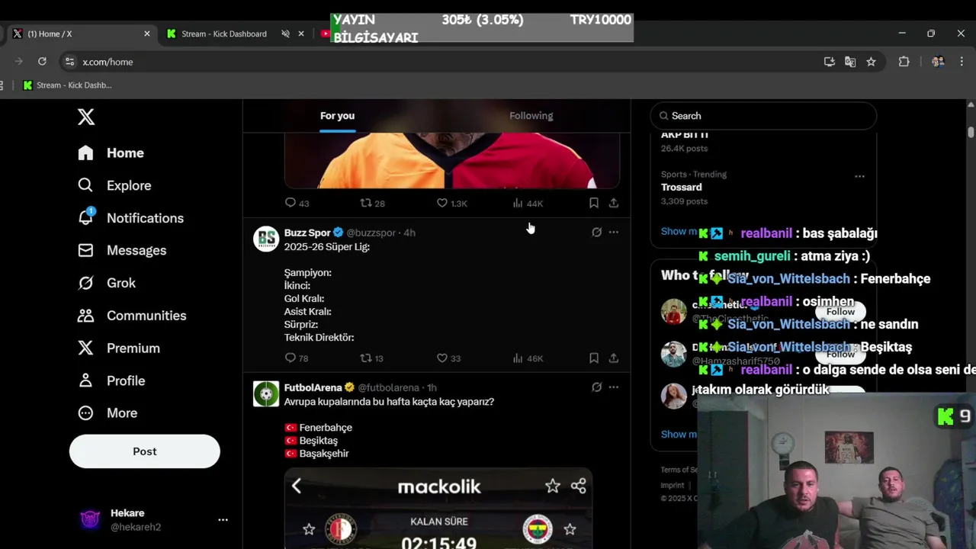Switch to Stream - Kick Dashboard tab
Viewport: 976px width, 549px height.
point(224,34)
